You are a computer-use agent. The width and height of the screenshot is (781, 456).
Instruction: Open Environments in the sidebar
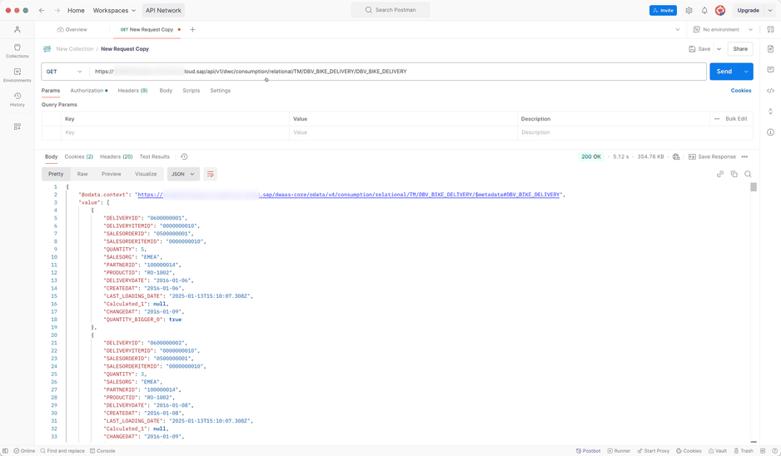17,75
